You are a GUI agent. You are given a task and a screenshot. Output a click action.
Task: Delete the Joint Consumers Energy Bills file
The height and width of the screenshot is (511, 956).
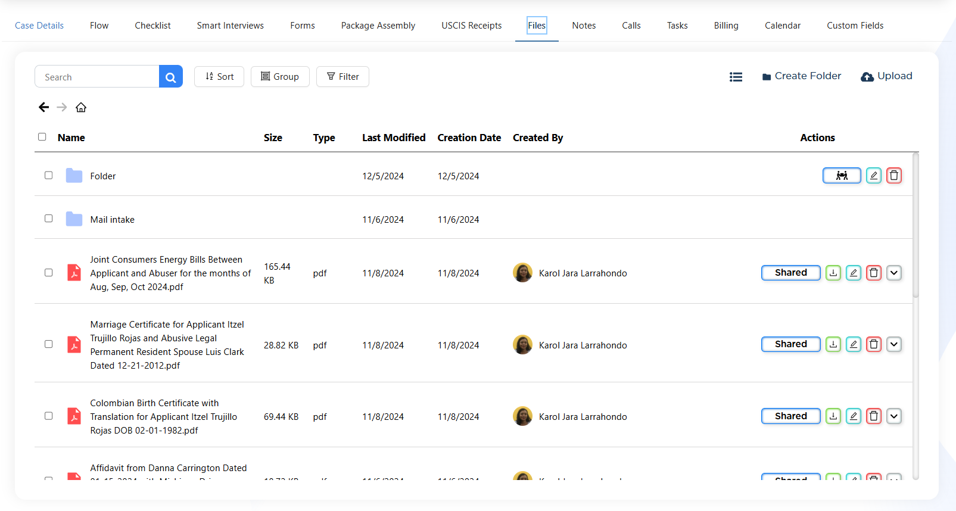pyautogui.click(x=874, y=273)
